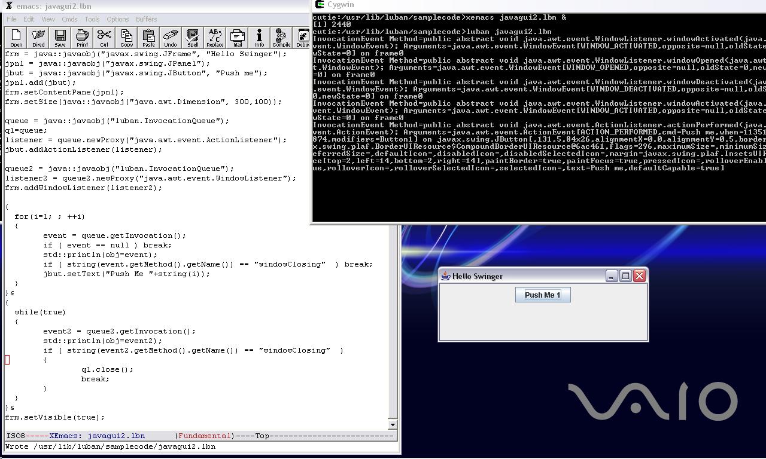Open the Mail toolbar icon
This screenshot has height=459, width=766.
pos(238,38)
